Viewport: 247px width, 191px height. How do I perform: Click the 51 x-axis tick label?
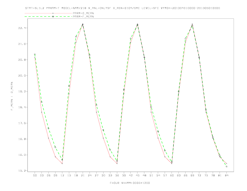151,175
